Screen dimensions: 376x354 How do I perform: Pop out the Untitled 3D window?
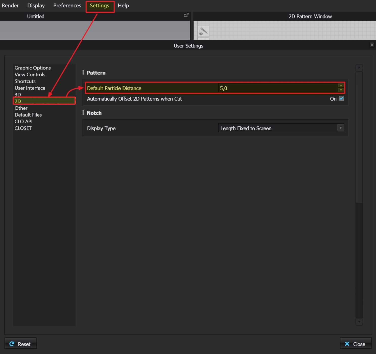pyautogui.click(x=186, y=15)
